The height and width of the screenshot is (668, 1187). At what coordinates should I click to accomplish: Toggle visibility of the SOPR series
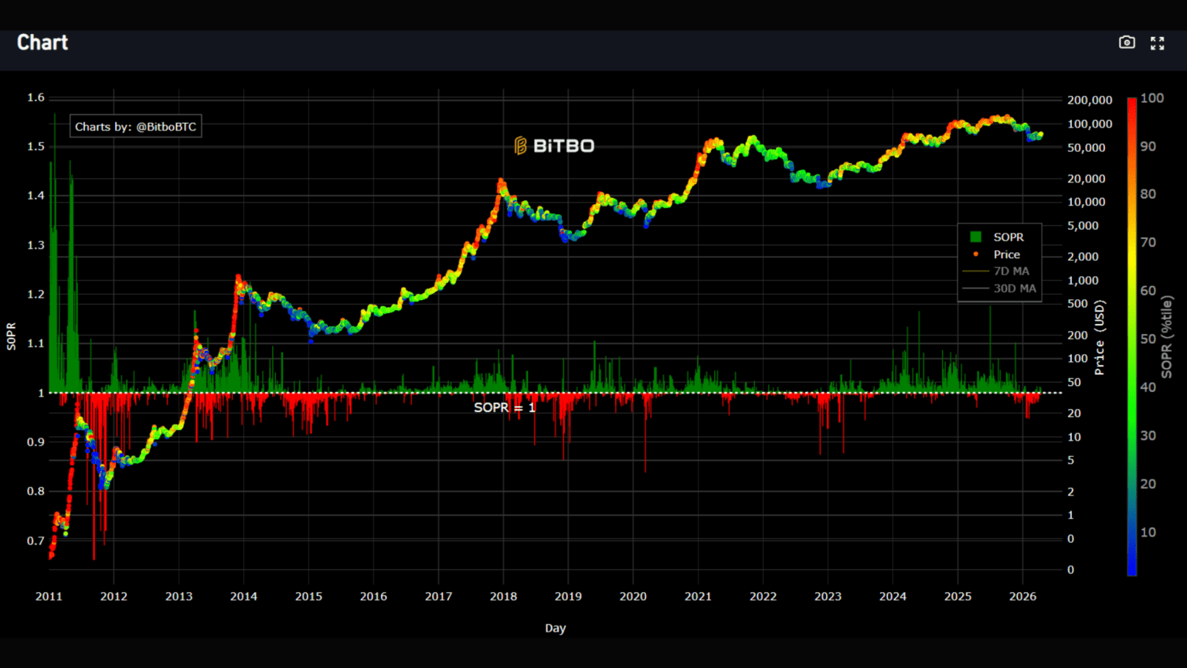click(x=1008, y=237)
